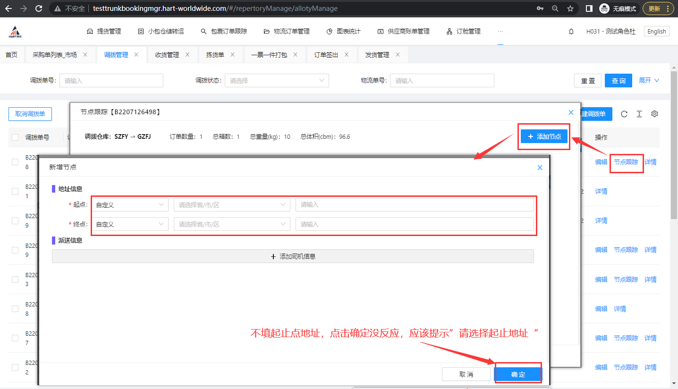Bookmark this page with the star icon
Viewport: 678px width, 389px height.
click(x=570, y=8)
